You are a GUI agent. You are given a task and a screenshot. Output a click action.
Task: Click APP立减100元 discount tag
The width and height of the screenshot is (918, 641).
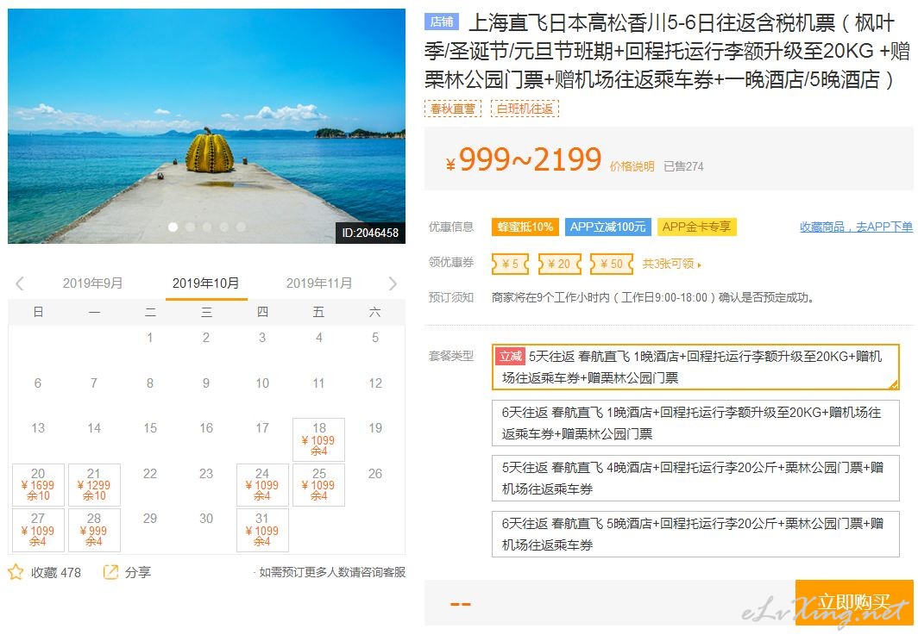pos(607,227)
